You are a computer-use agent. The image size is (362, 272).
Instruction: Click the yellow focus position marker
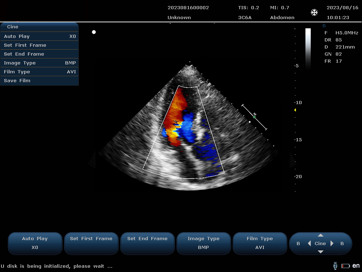coord(295,110)
